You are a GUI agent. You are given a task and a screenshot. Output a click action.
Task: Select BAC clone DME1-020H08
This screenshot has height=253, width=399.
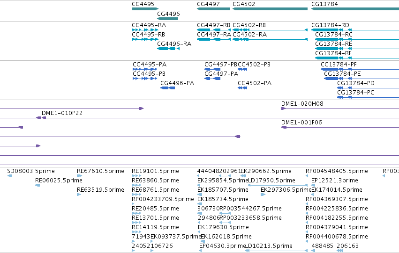(x=302, y=103)
